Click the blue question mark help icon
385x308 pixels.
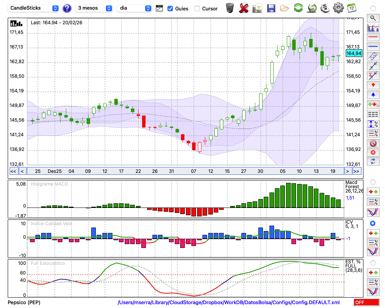[67, 8]
